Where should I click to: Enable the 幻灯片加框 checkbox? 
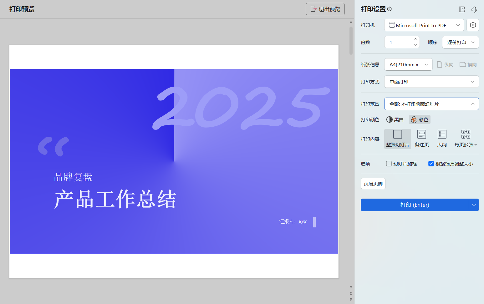[x=389, y=163]
